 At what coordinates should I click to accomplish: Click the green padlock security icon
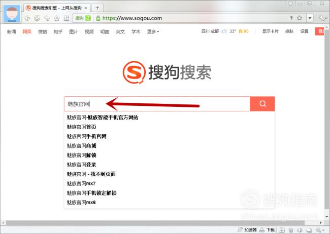coord(98,18)
